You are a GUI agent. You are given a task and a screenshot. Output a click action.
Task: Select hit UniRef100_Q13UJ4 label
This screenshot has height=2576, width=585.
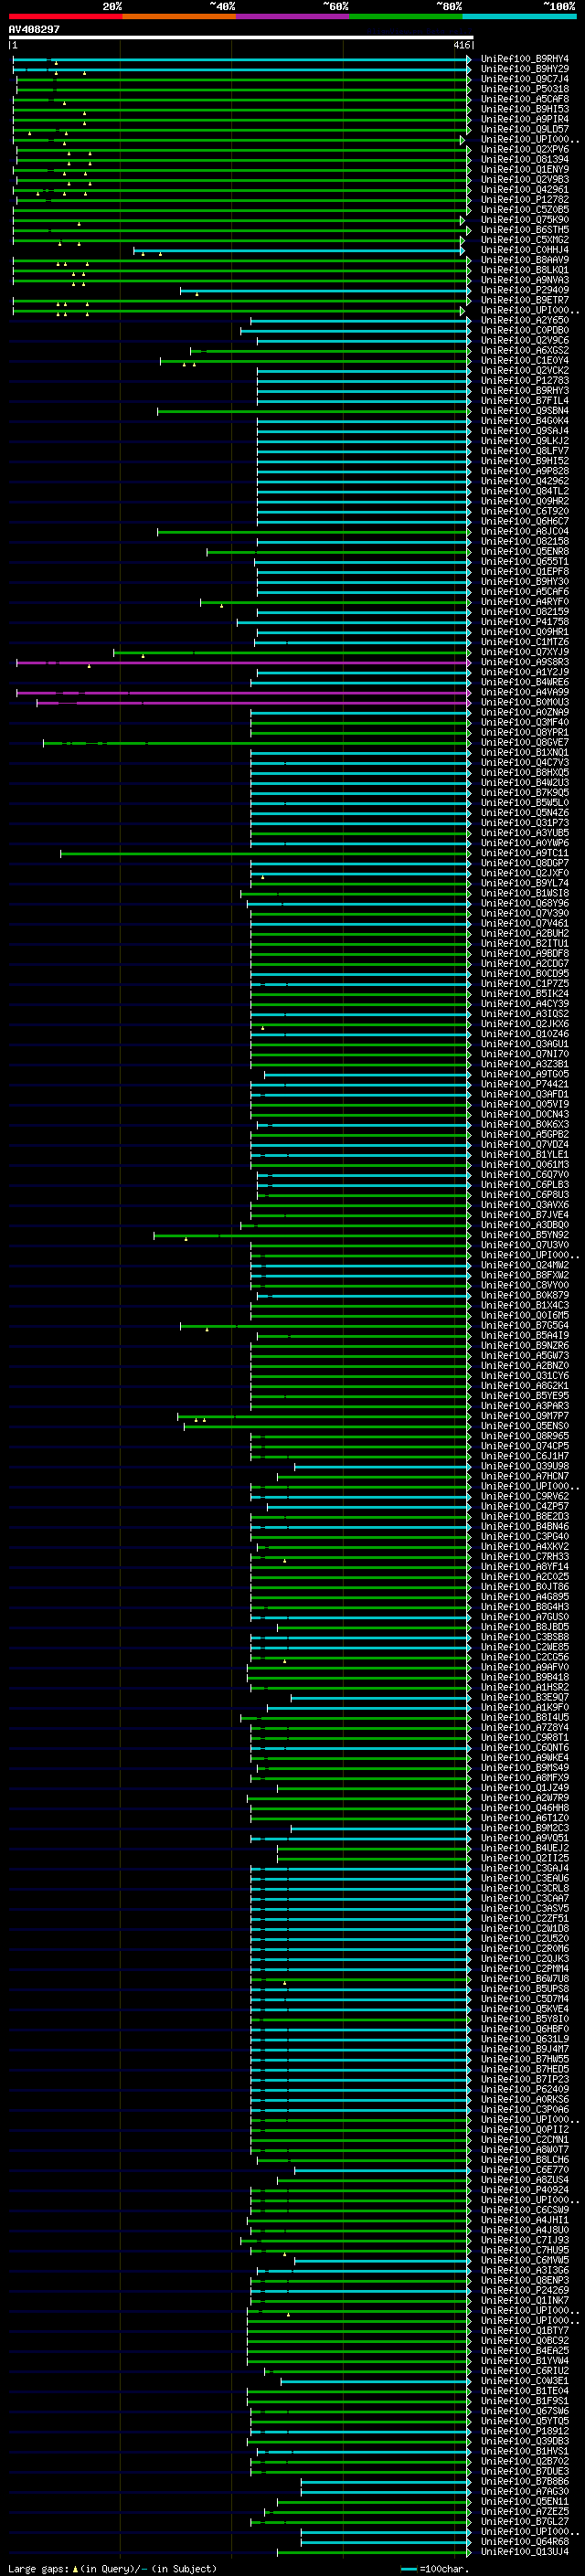click(x=525, y=2551)
